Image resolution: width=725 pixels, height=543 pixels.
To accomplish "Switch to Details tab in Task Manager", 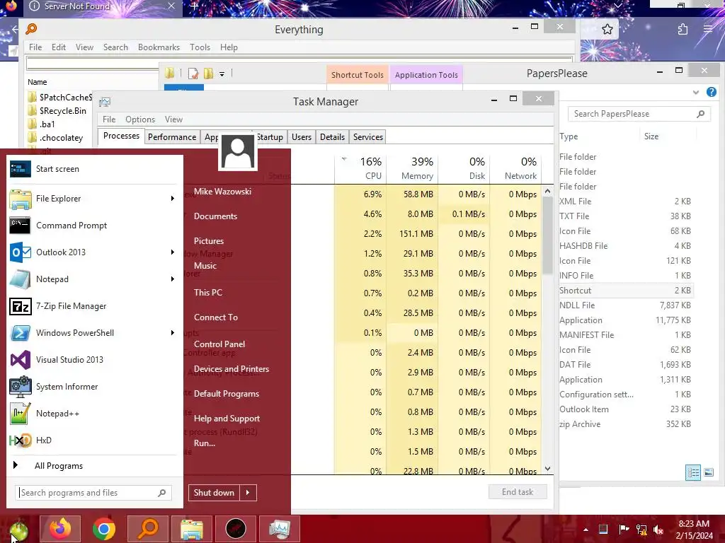I will pyautogui.click(x=333, y=137).
